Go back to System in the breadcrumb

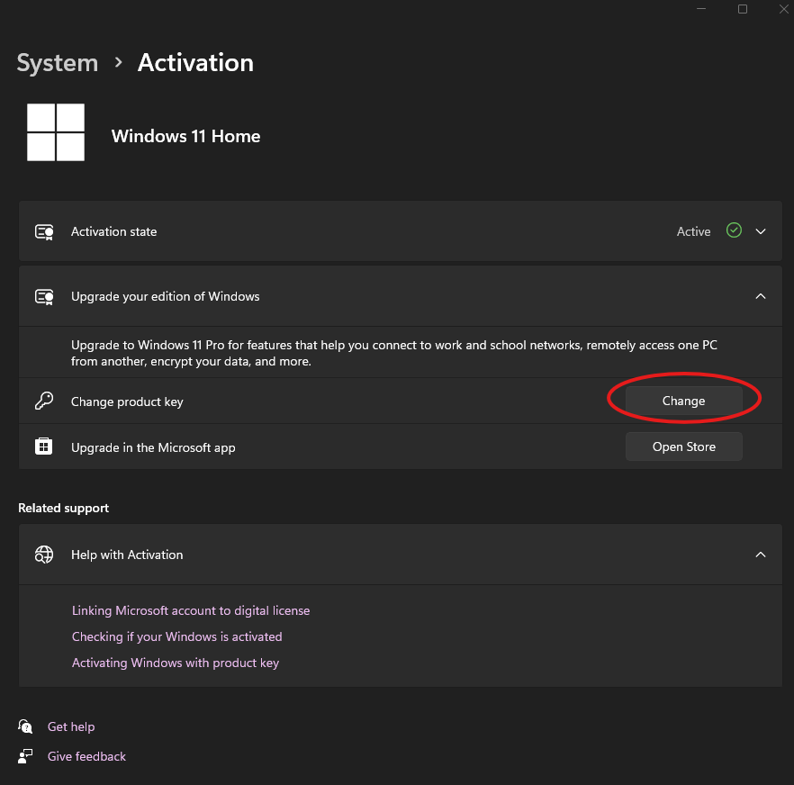58,63
